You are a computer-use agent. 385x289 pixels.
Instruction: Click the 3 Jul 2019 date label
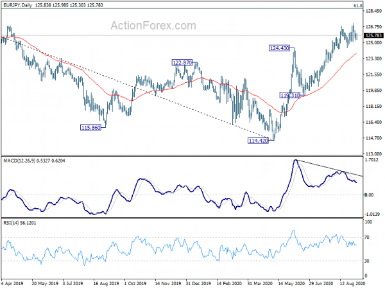click(73, 283)
